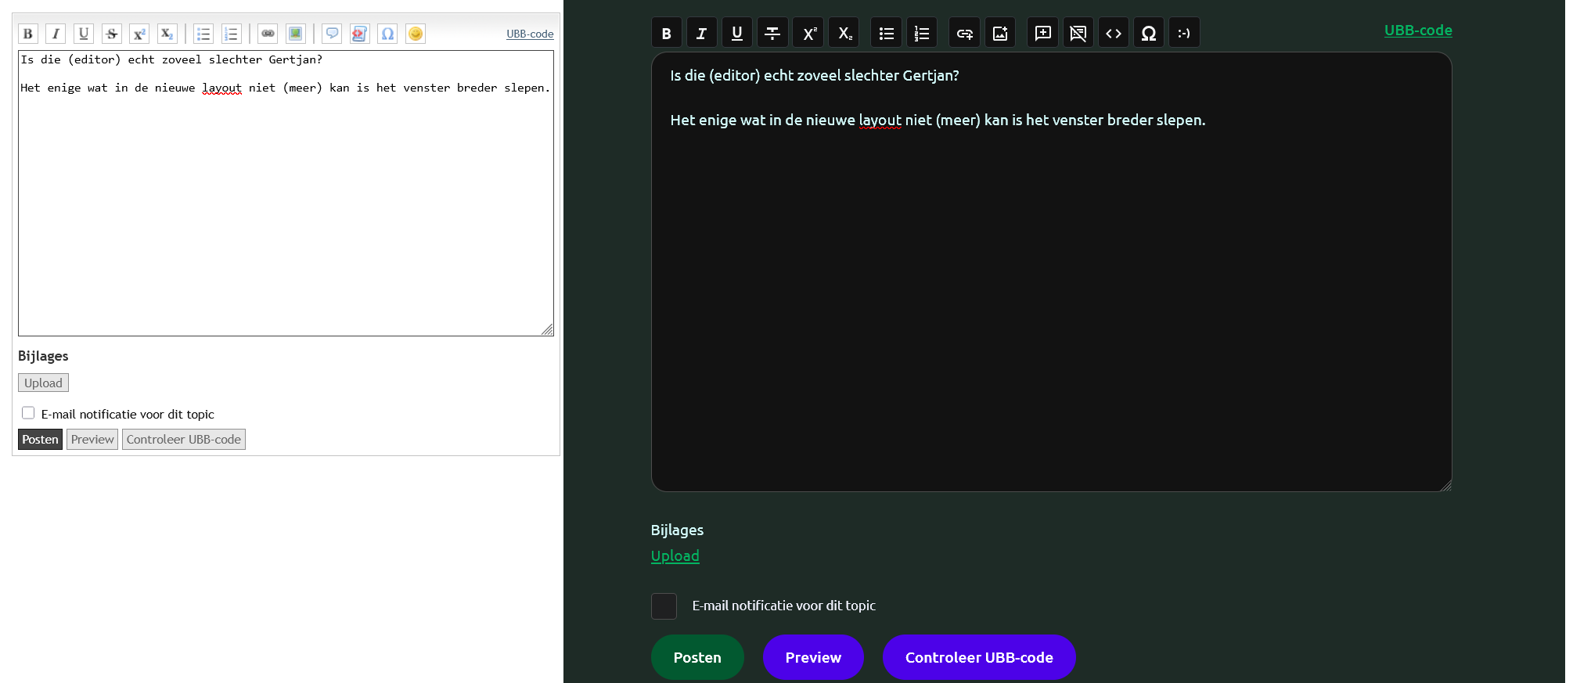Insert a quote block in the dark editor
The height and width of the screenshot is (683, 1573).
(x=1043, y=33)
